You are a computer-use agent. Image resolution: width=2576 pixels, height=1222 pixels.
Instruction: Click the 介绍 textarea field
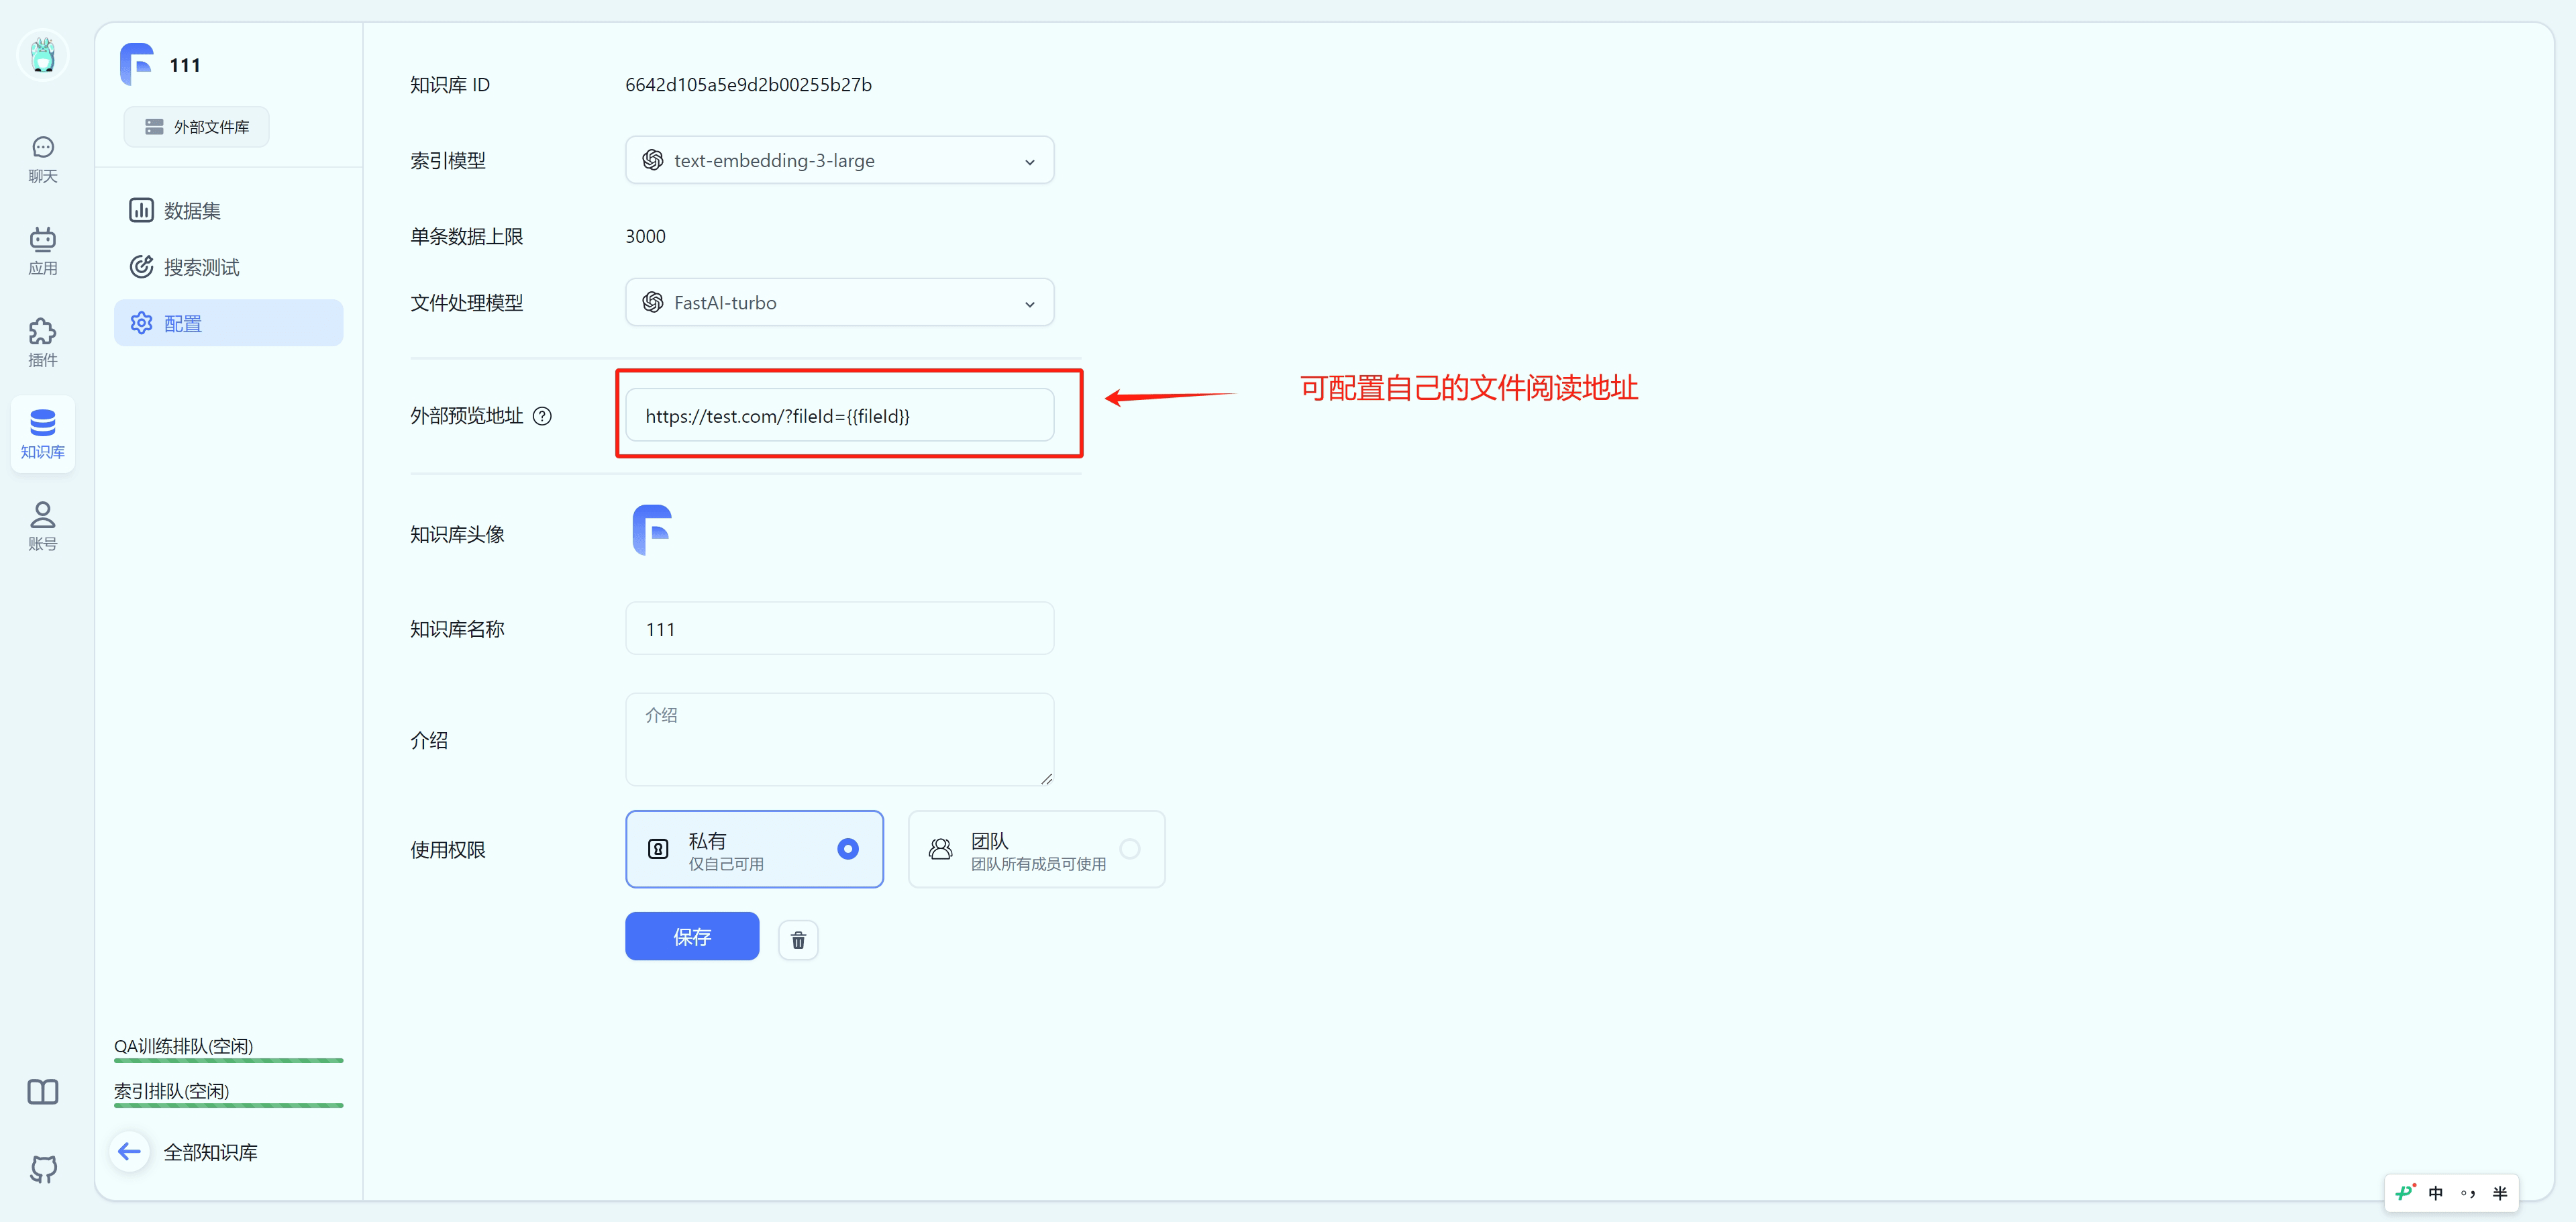coord(839,740)
